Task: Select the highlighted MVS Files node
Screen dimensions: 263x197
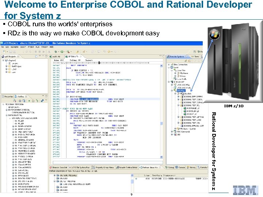Action: 181,90
